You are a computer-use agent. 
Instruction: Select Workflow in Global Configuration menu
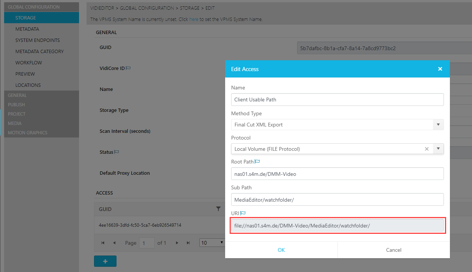28,62
